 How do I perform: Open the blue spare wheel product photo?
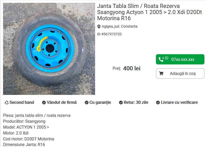click(49, 49)
